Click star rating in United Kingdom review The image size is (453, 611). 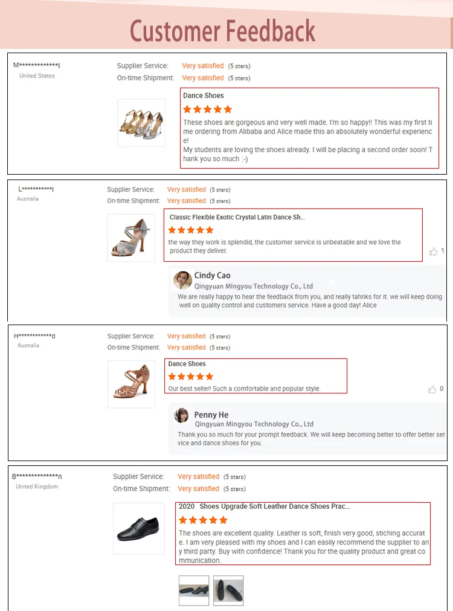pos(203,520)
